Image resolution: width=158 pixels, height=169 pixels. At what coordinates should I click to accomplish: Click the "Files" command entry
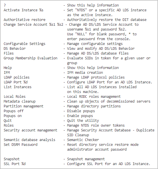tap(9, 53)
